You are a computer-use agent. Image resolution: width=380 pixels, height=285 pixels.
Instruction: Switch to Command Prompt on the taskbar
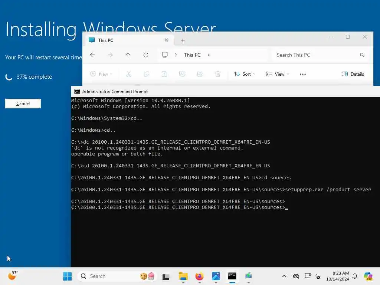pos(232,276)
